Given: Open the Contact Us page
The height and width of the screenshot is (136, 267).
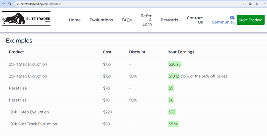Looking at the screenshot, I should click(195, 20).
